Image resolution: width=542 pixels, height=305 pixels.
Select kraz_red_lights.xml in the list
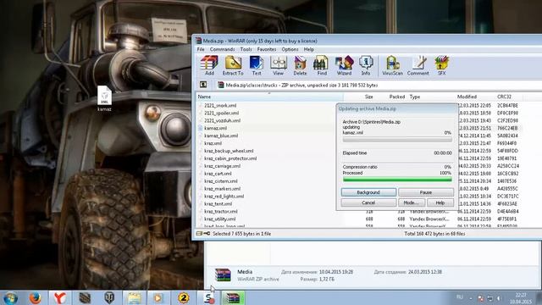click(x=224, y=196)
